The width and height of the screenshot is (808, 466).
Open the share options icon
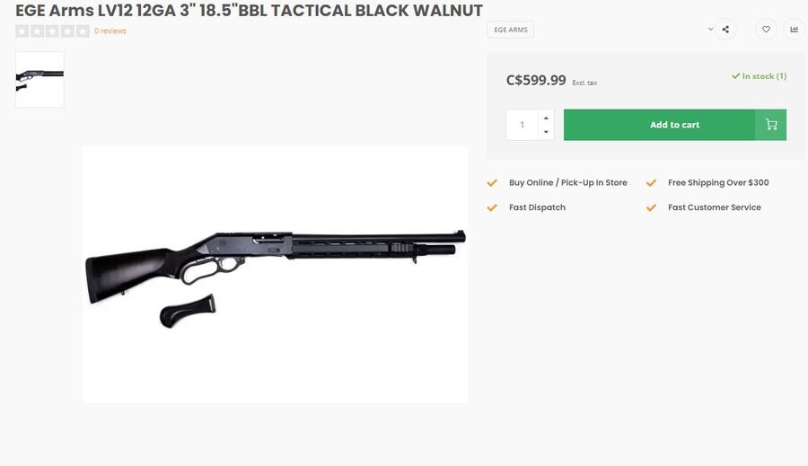725,30
